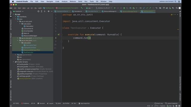Undo with the revert arrow toolbar icon
Screen dimensions: 191x107
(156, 8)
